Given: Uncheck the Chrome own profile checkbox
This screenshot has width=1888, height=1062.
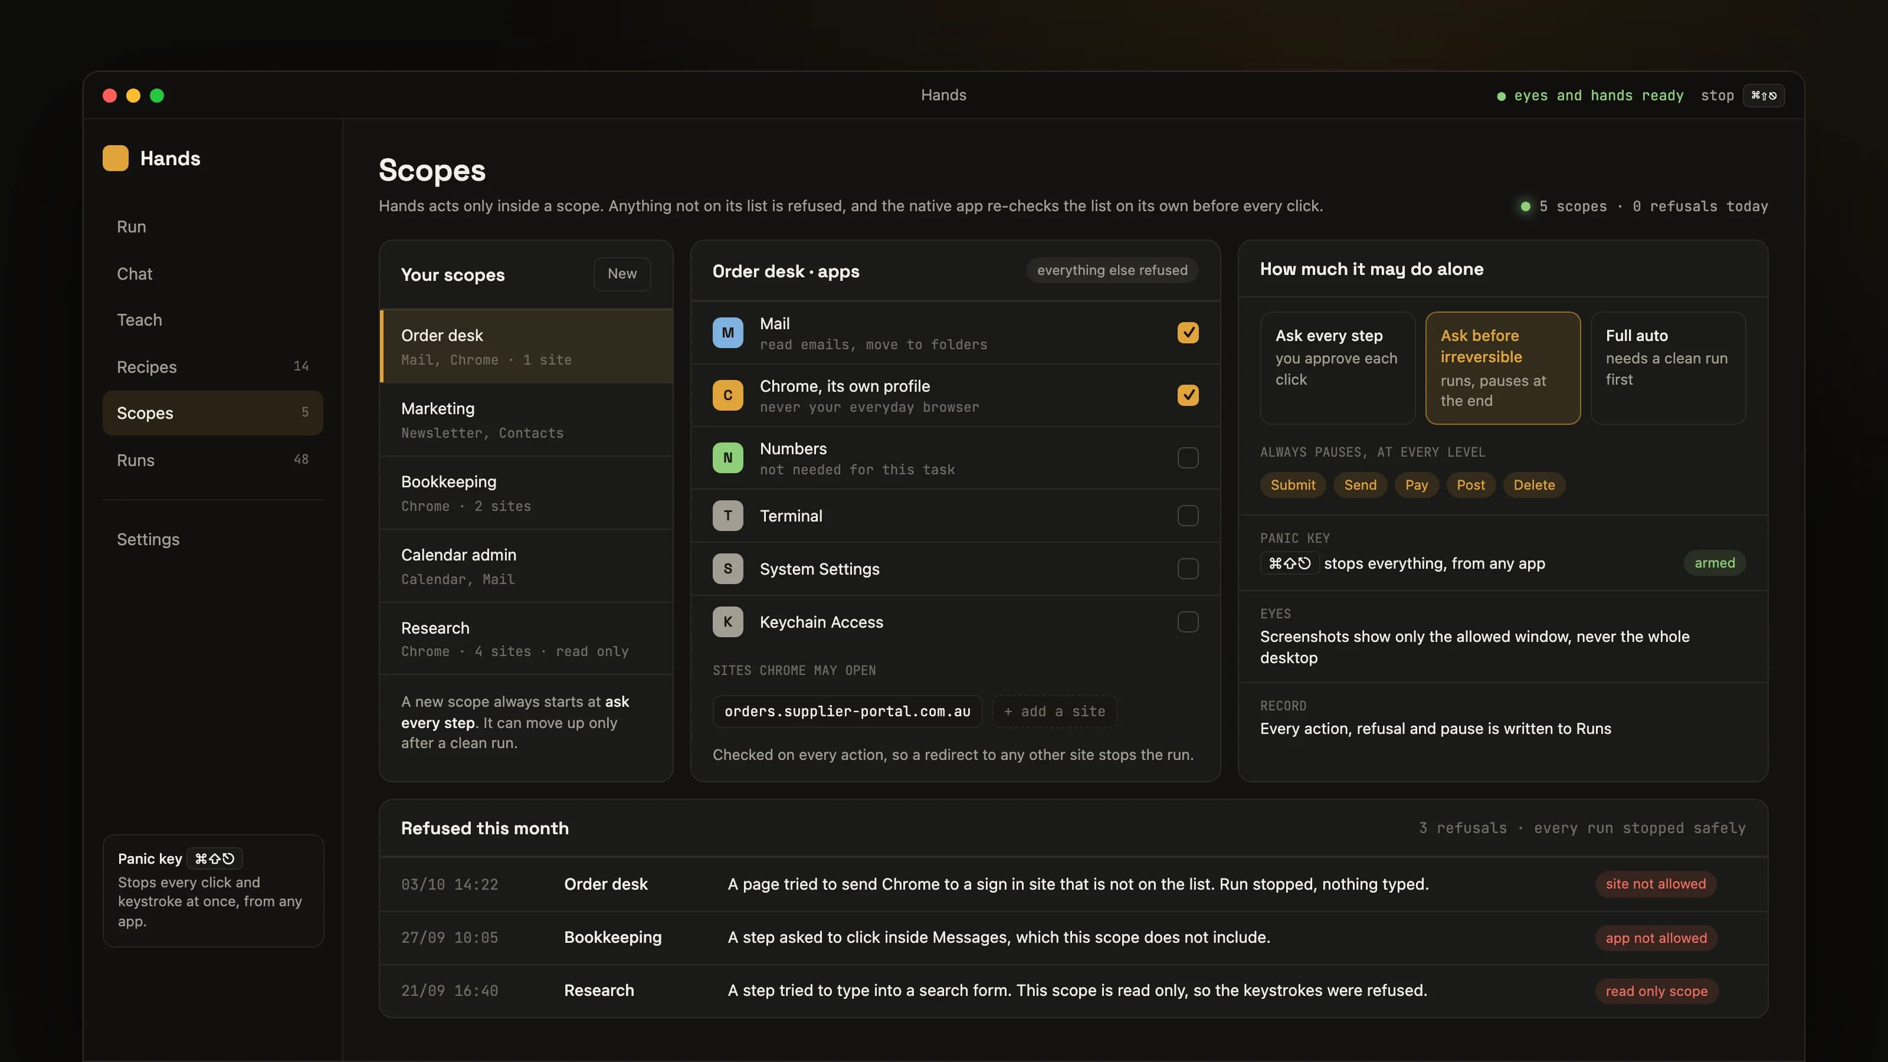Looking at the screenshot, I should coord(1187,395).
